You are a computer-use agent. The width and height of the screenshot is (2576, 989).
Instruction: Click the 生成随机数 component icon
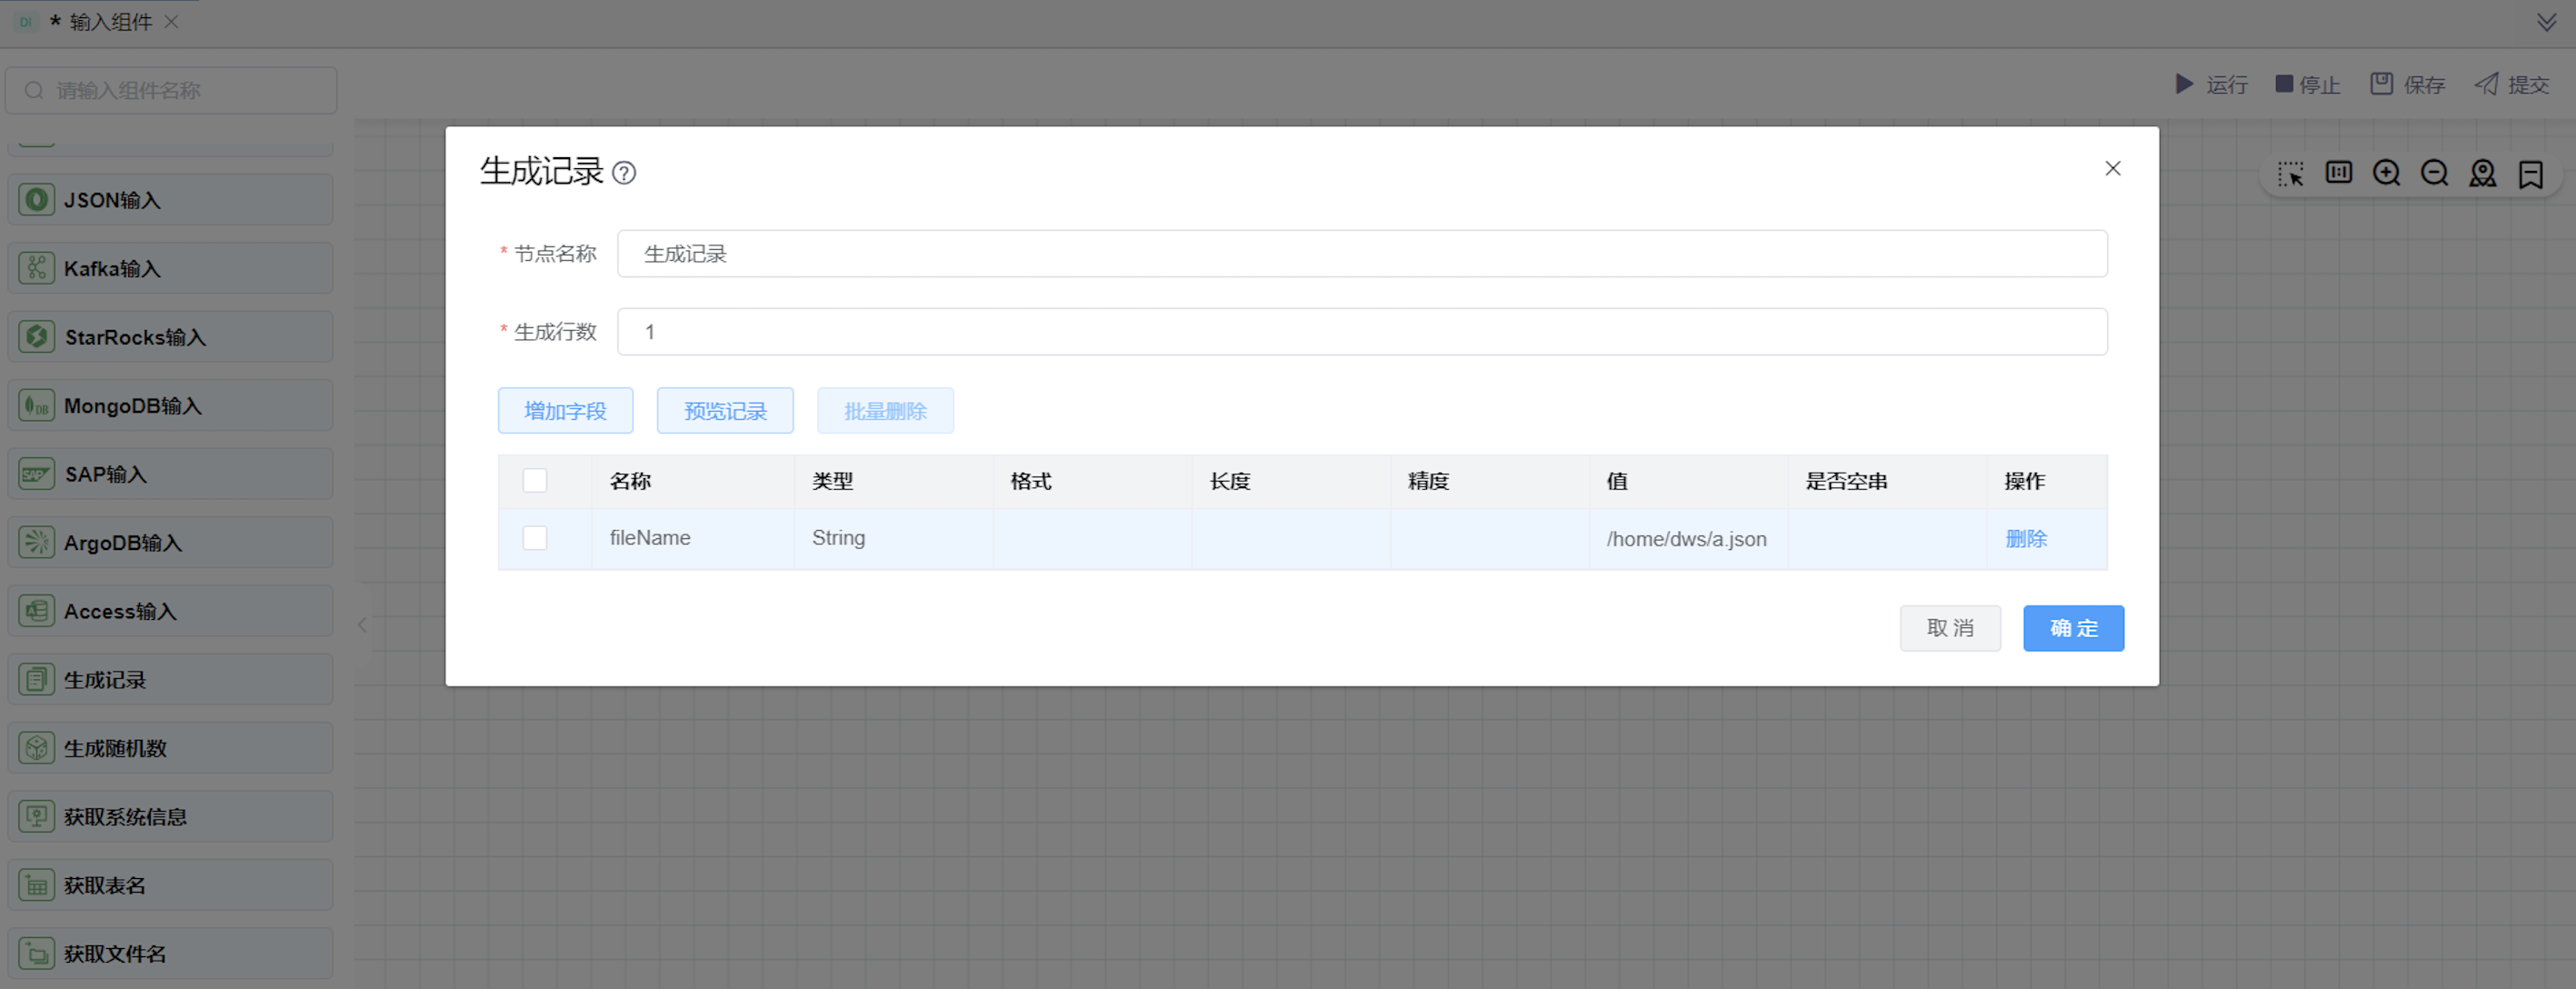[x=37, y=748]
